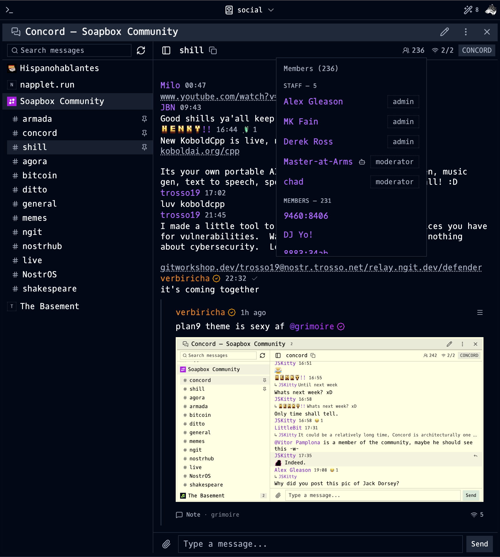Open MK Fain's member profile
This screenshot has width=500, height=557.
pos(301,122)
